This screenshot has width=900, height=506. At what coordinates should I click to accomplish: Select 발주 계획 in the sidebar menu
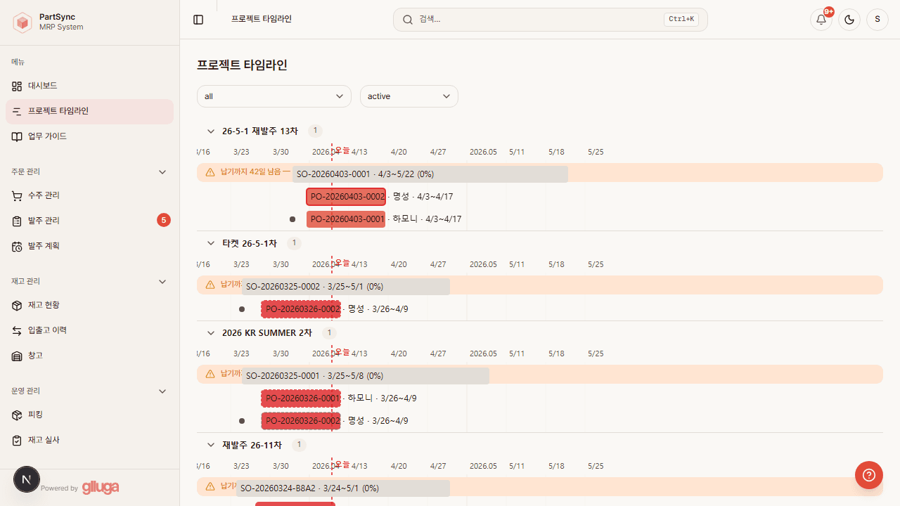point(44,246)
